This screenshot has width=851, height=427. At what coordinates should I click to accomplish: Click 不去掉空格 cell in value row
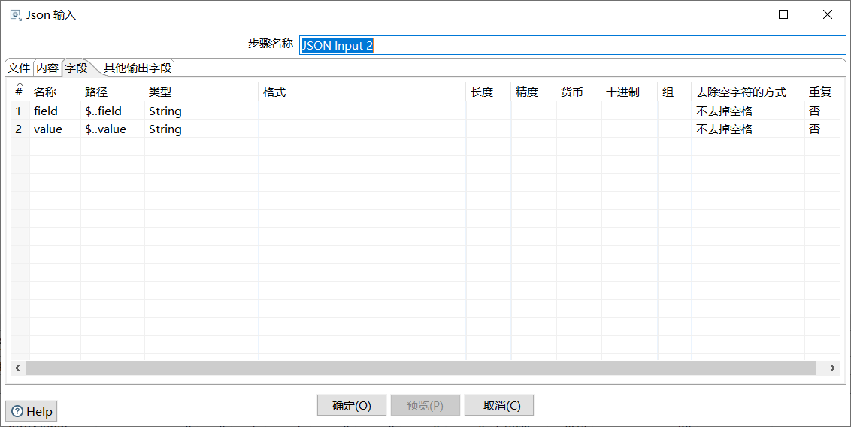pos(747,129)
